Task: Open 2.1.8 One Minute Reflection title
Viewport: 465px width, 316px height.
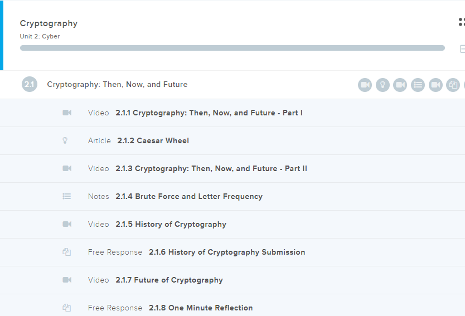Action: (201, 308)
